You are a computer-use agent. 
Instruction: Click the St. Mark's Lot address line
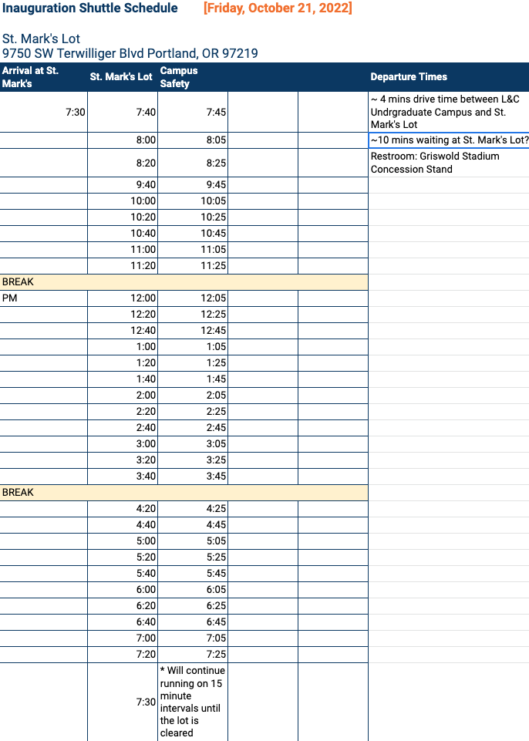click(x=130, y=53)
